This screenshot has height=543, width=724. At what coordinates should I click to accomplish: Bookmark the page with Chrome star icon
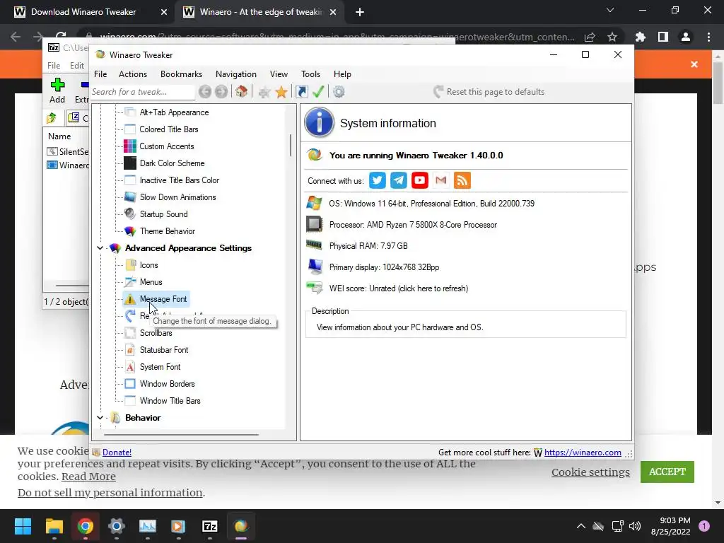pyautogui.click(x=612, y=37)
